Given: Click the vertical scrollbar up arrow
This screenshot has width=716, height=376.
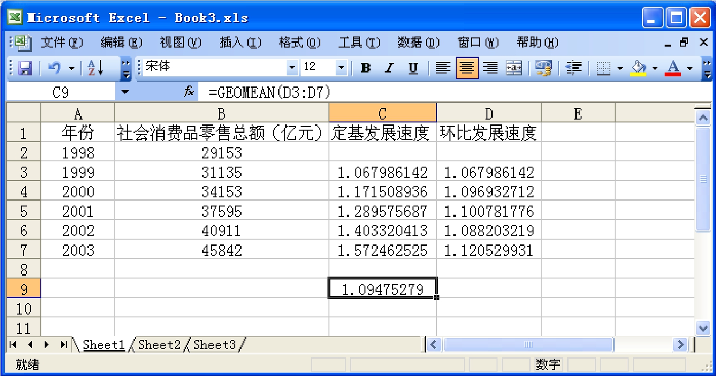Looking at the screenshot, I should [703, 117].
